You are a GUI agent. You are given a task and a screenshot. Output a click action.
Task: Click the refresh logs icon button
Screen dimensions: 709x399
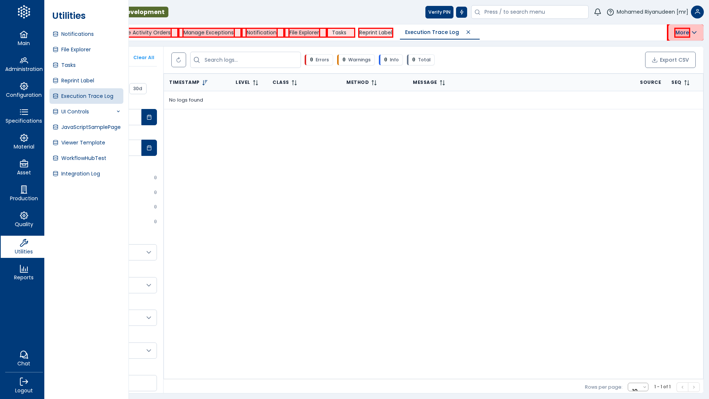[179, 60]
